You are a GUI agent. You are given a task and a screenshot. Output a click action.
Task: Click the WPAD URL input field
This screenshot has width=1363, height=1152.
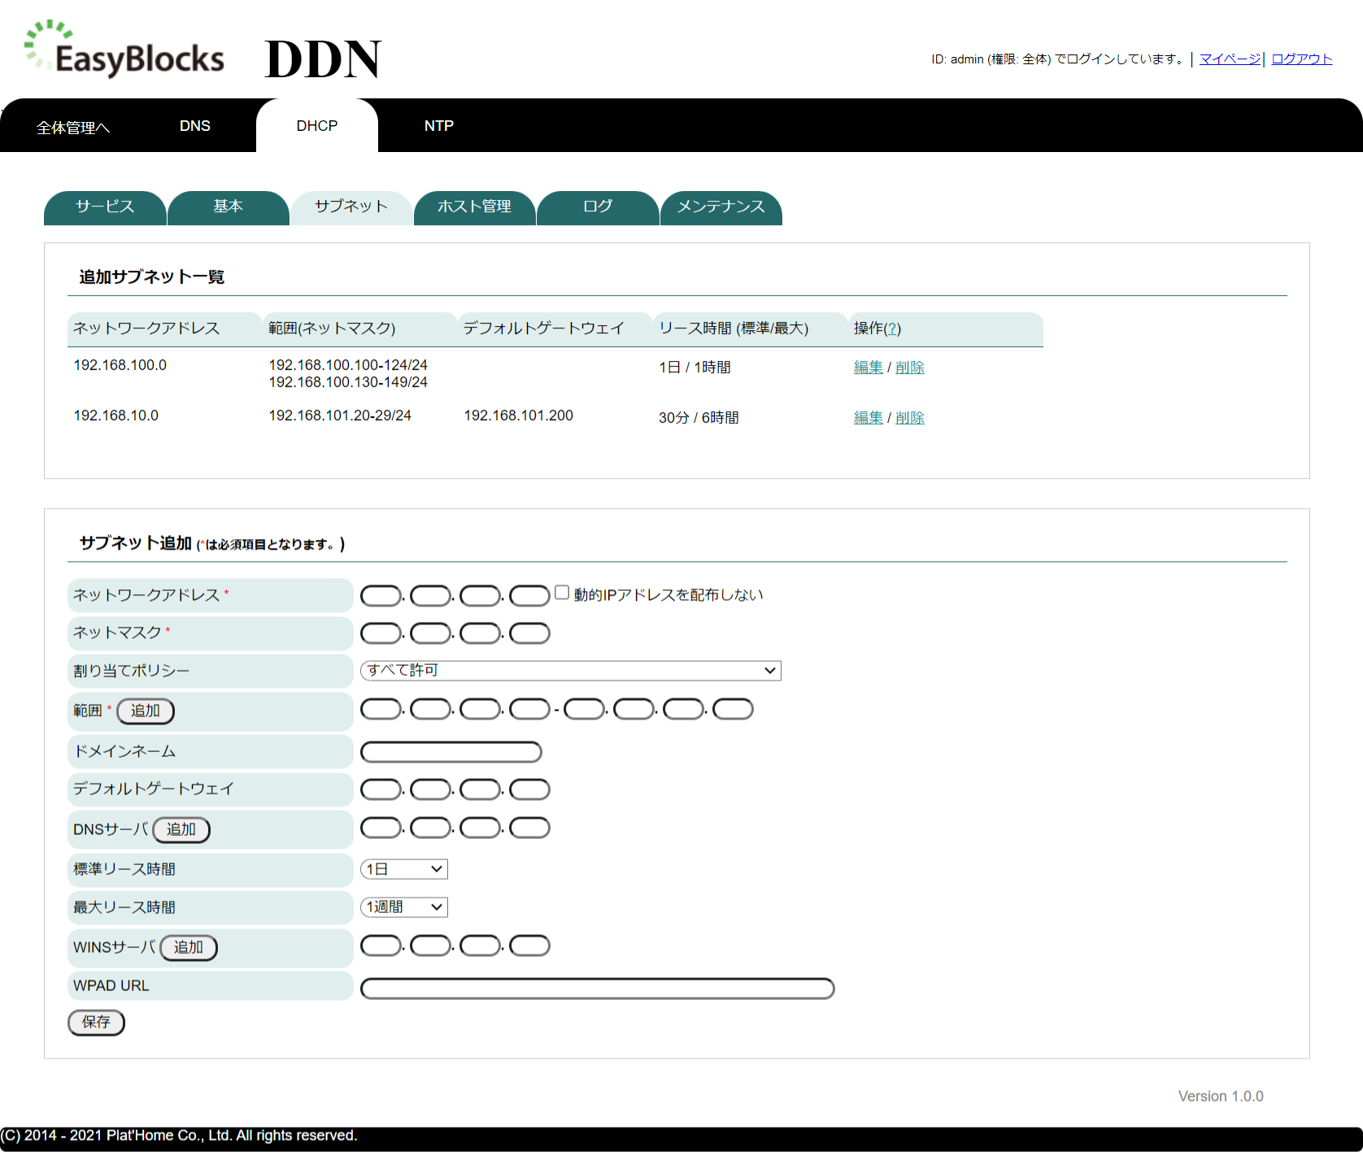click(x=598, y=989)
